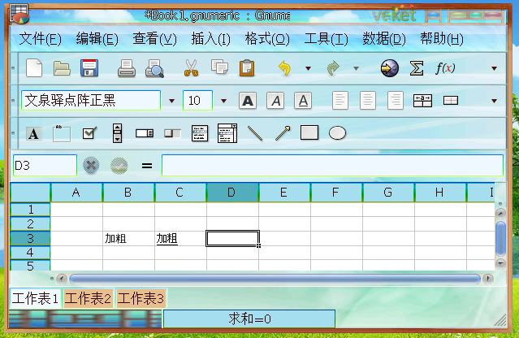519x338 pixels.
Task: Undo the last action
Action: (284, 68)
